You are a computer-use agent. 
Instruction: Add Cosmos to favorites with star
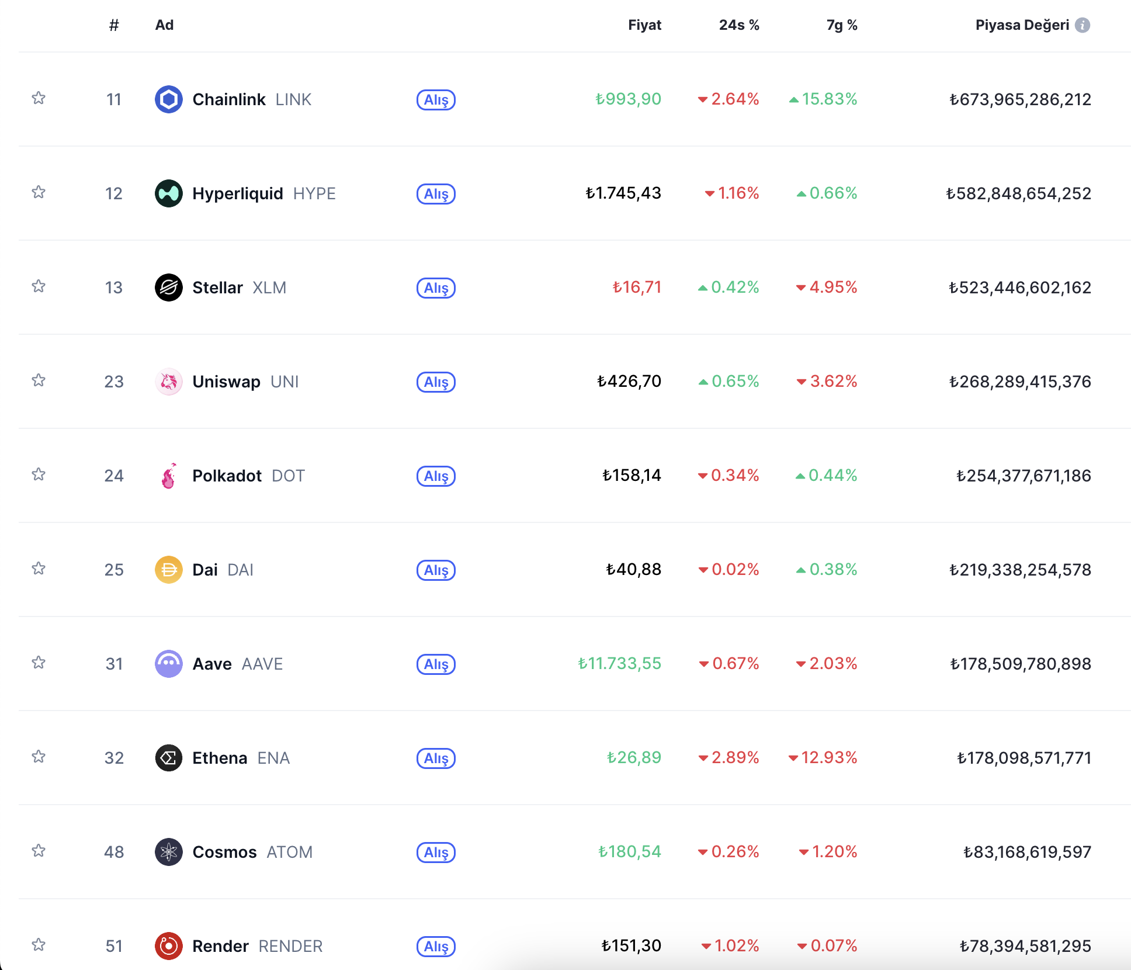pos(39,851)
